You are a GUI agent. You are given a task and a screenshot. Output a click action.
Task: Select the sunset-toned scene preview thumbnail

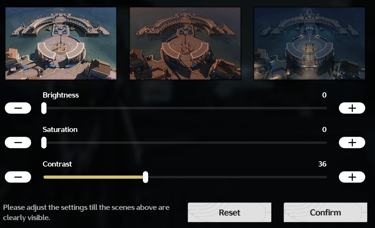pos(185,43)
